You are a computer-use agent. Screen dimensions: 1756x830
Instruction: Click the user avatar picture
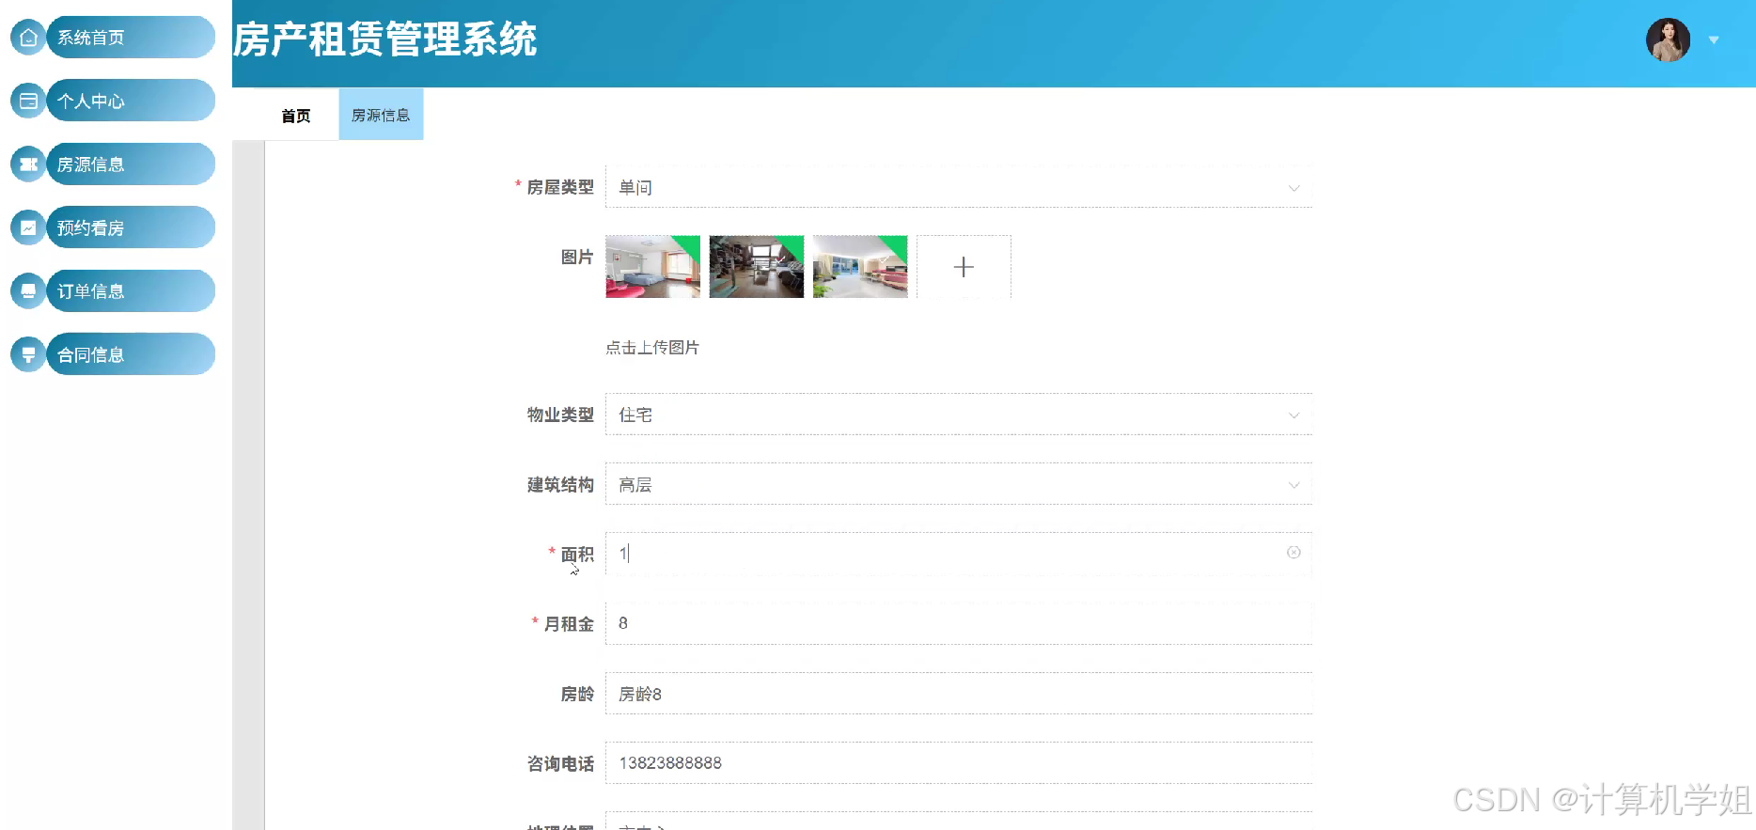point(1669,40)
